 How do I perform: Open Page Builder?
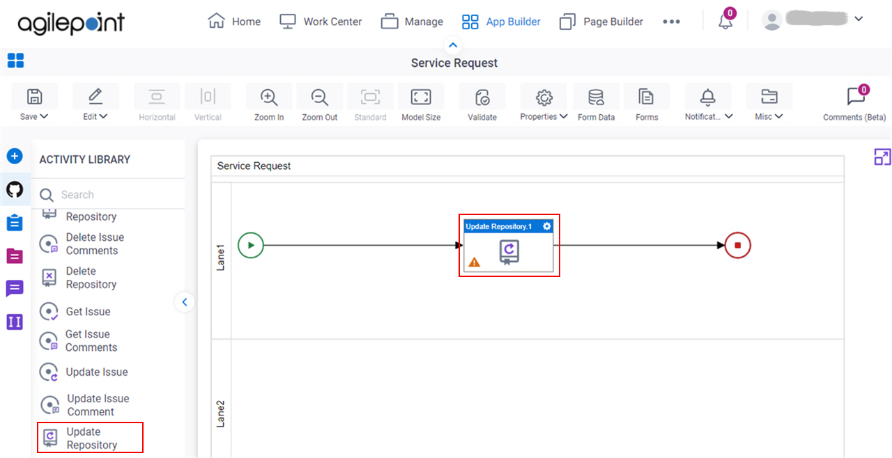tap(601, 22)
